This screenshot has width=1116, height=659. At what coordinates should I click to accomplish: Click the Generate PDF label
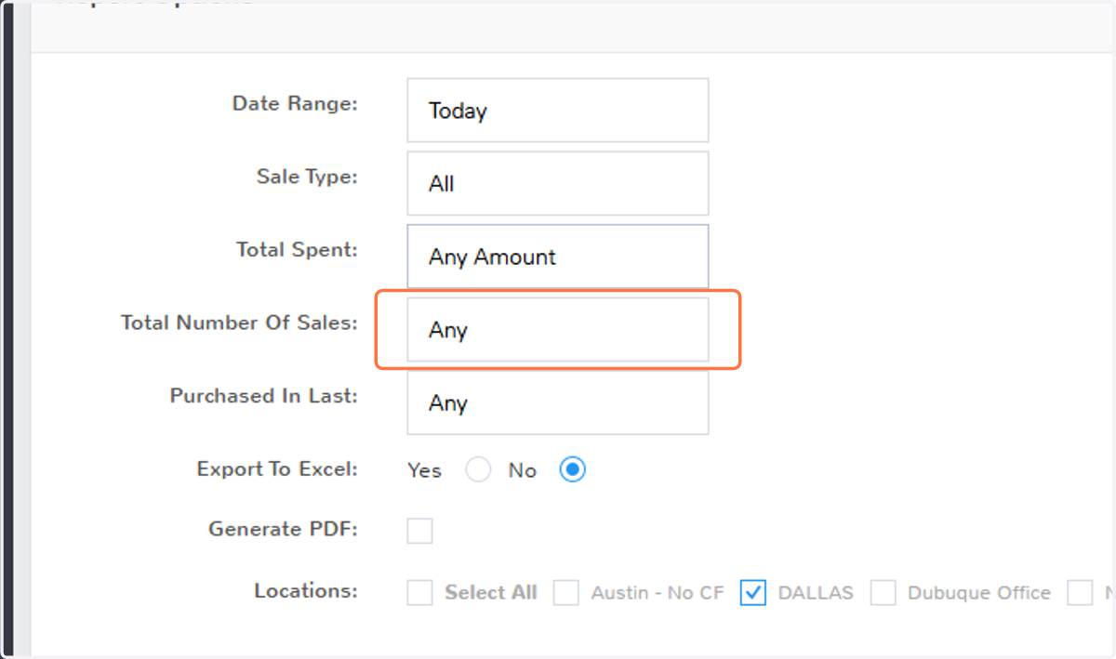283,529
